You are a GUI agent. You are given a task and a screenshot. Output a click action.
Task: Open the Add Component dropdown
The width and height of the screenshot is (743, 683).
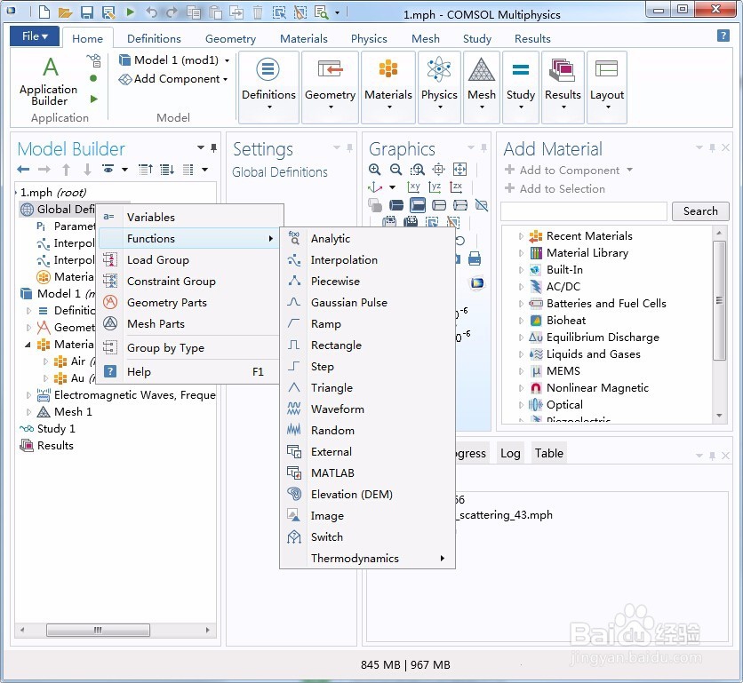(x=225, y=79)
